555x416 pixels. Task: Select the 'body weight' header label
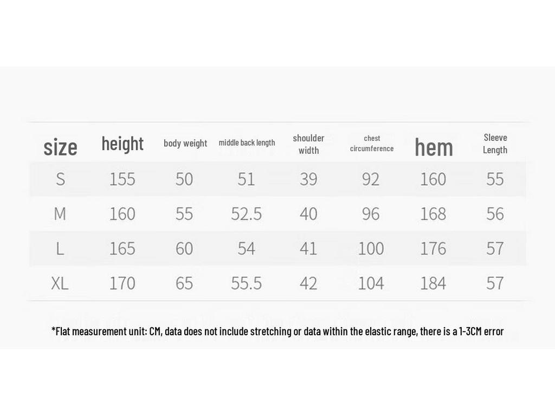pos(185,143)
